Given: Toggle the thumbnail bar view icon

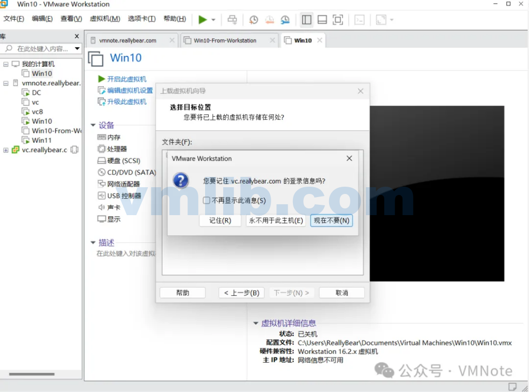Looking at the screenshot, I should 322,20.
